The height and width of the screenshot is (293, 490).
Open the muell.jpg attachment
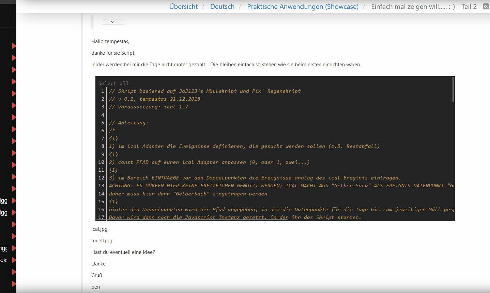(102, 241)
